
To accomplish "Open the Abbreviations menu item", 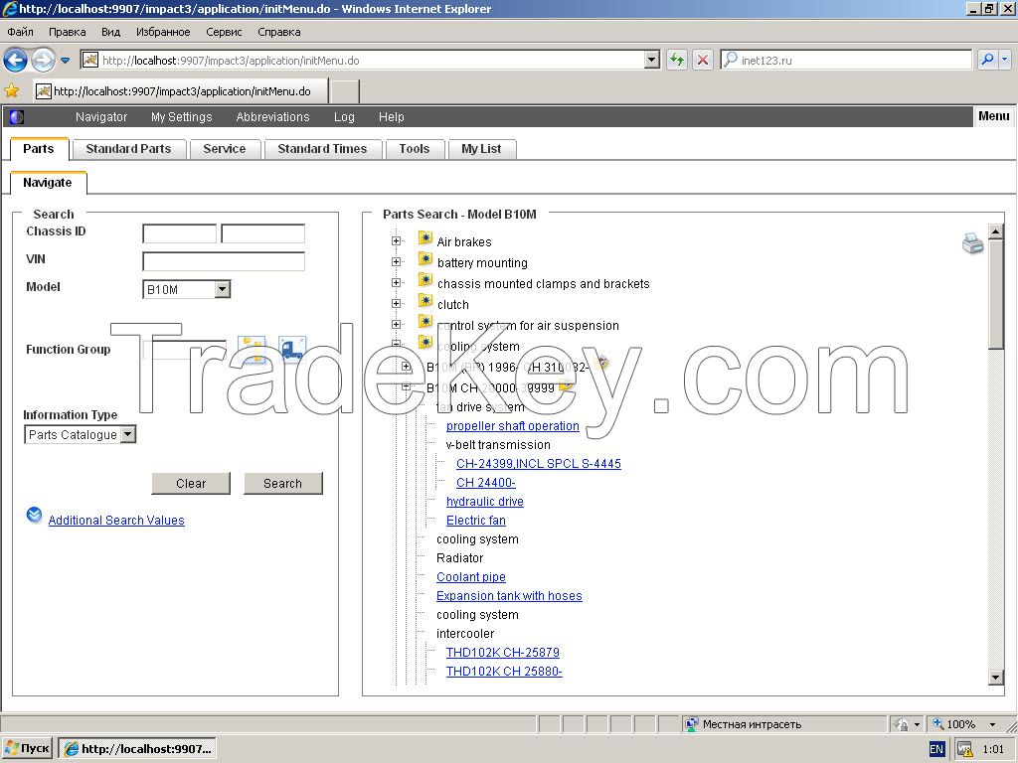I will (x=272, y=117).
